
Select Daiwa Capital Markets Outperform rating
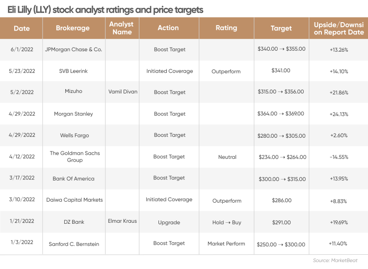click(x=227, y=201)
